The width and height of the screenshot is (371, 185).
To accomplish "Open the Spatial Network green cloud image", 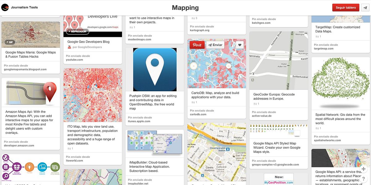I will [x=340, y=83].
